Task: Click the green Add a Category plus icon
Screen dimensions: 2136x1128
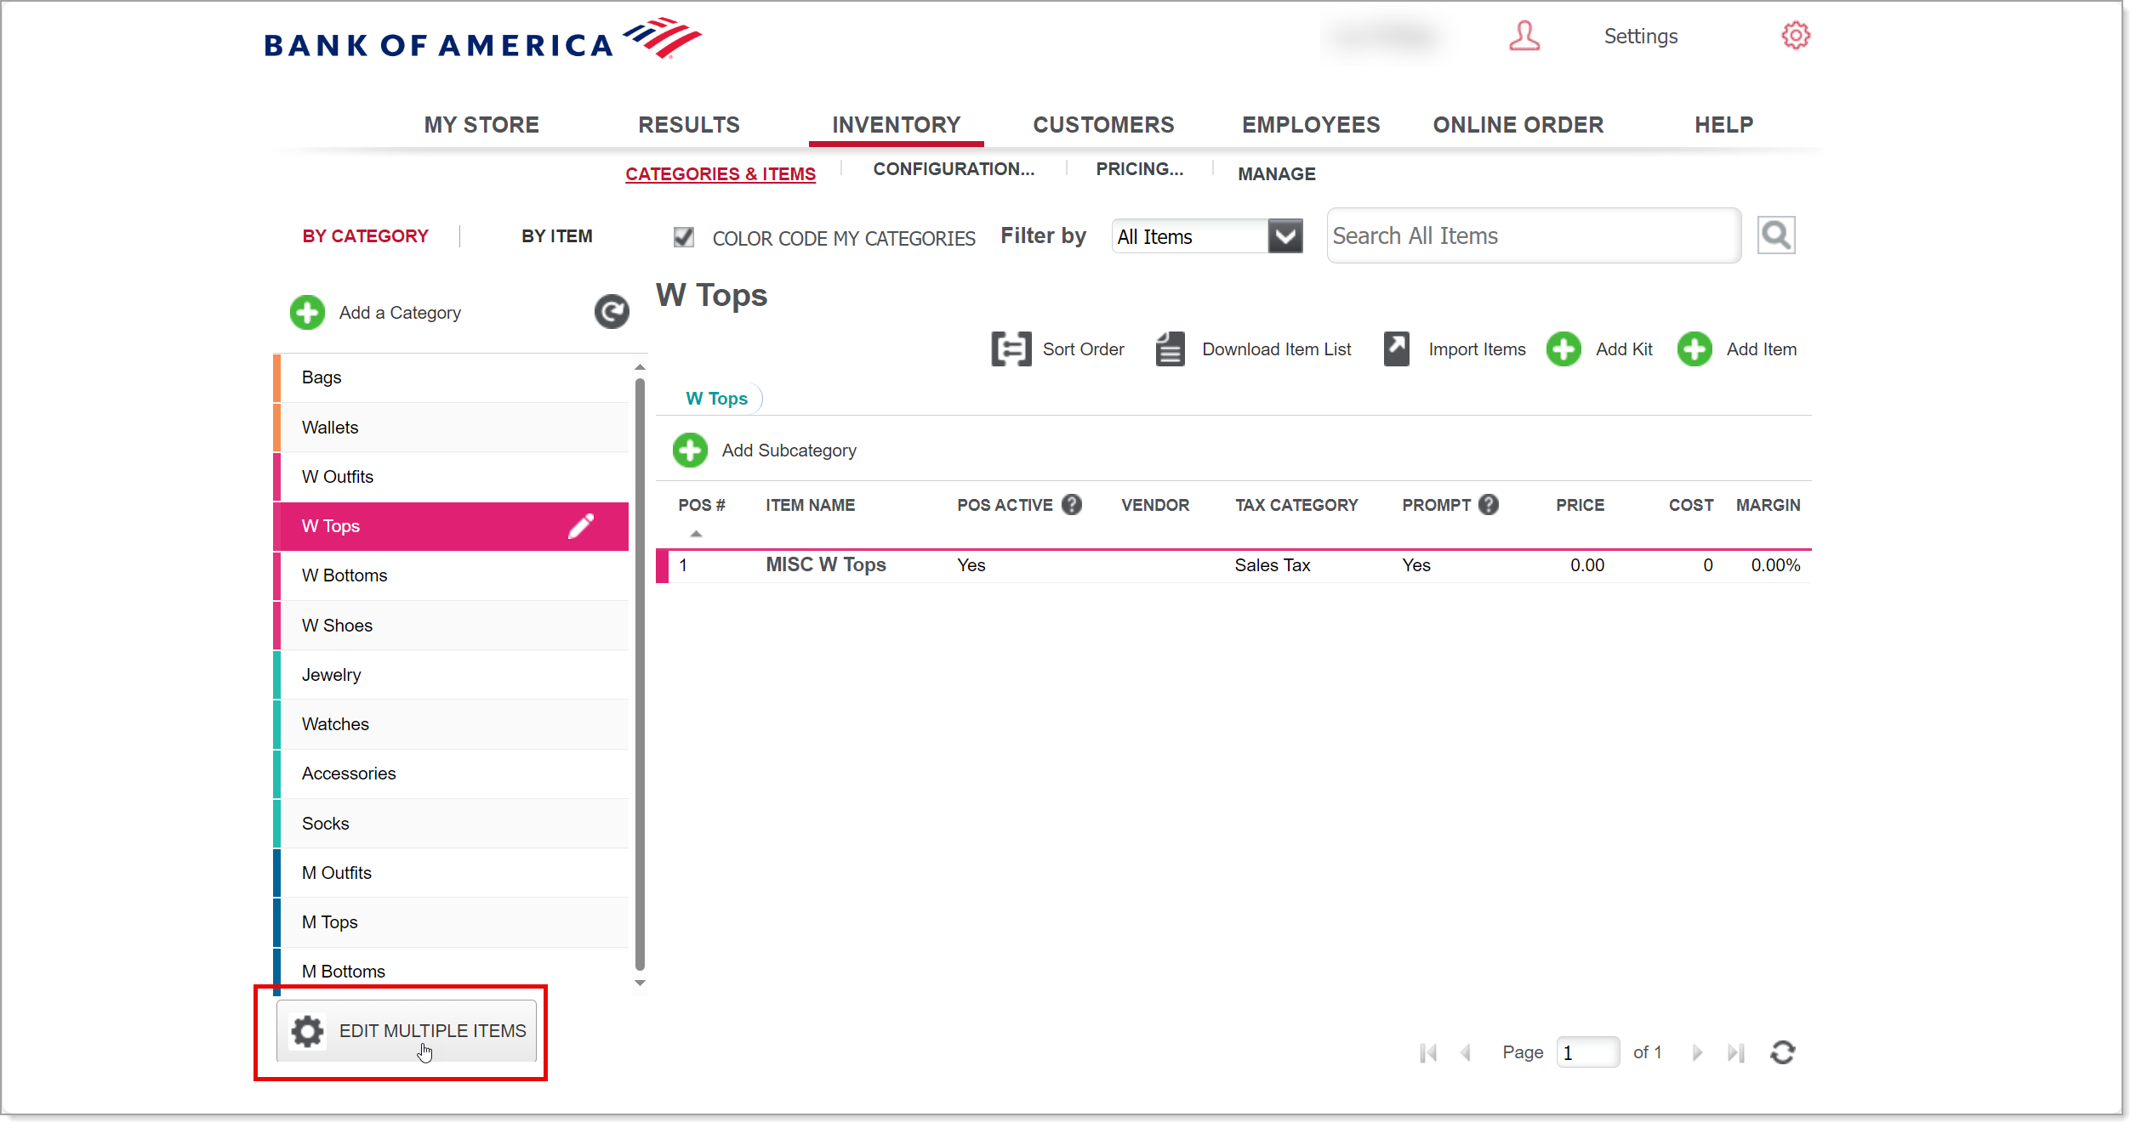Action: (x=307, y=313)
